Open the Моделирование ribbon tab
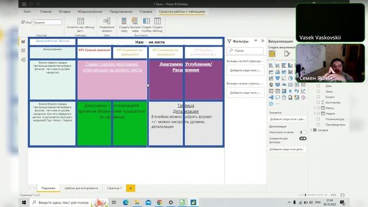Screen dimensions: 368x207 [x=90, y=11]
